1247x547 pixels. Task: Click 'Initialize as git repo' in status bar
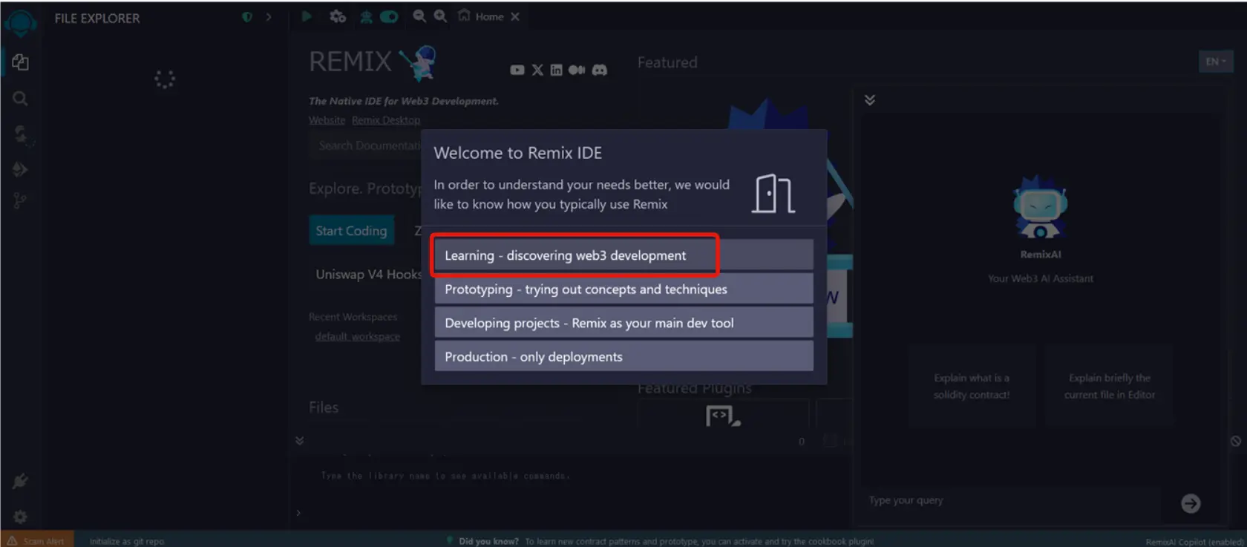click(127, 541)
